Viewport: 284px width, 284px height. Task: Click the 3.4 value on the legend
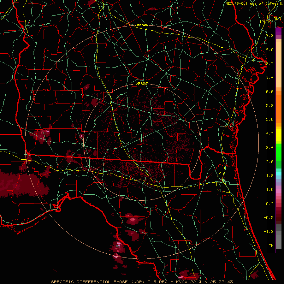click(x=270, y=148)
